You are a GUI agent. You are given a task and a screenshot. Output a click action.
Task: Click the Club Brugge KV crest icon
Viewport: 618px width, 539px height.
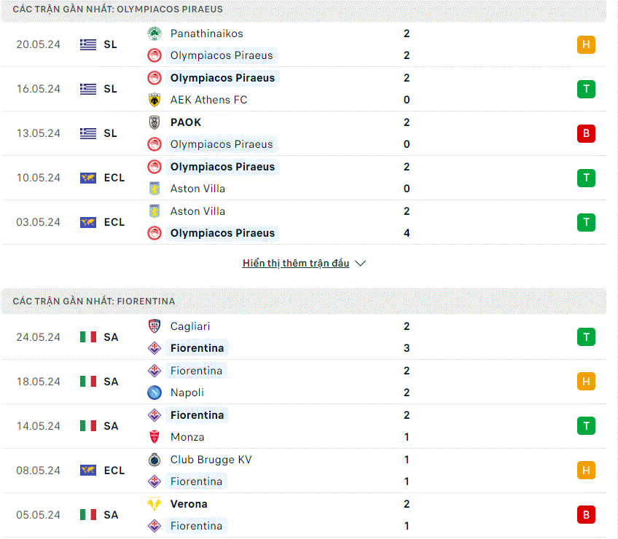tap(154, 460)
